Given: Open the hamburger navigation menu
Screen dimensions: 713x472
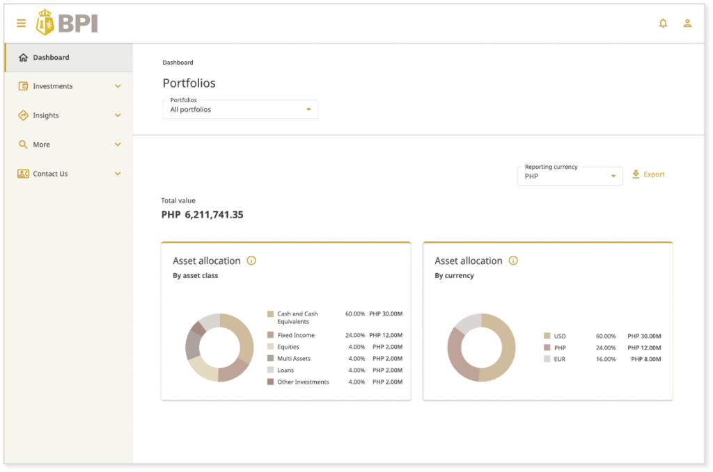Looking at the screenshot, I should point(21,22).
